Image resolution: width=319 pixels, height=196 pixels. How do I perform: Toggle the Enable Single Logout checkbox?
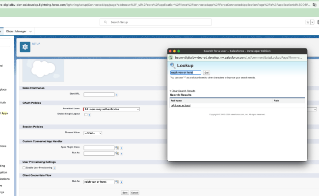pos(86,115)
